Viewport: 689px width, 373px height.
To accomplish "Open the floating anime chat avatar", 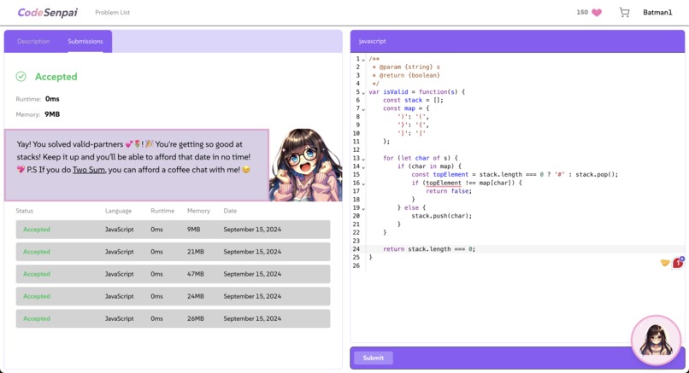I will (656, 340).
